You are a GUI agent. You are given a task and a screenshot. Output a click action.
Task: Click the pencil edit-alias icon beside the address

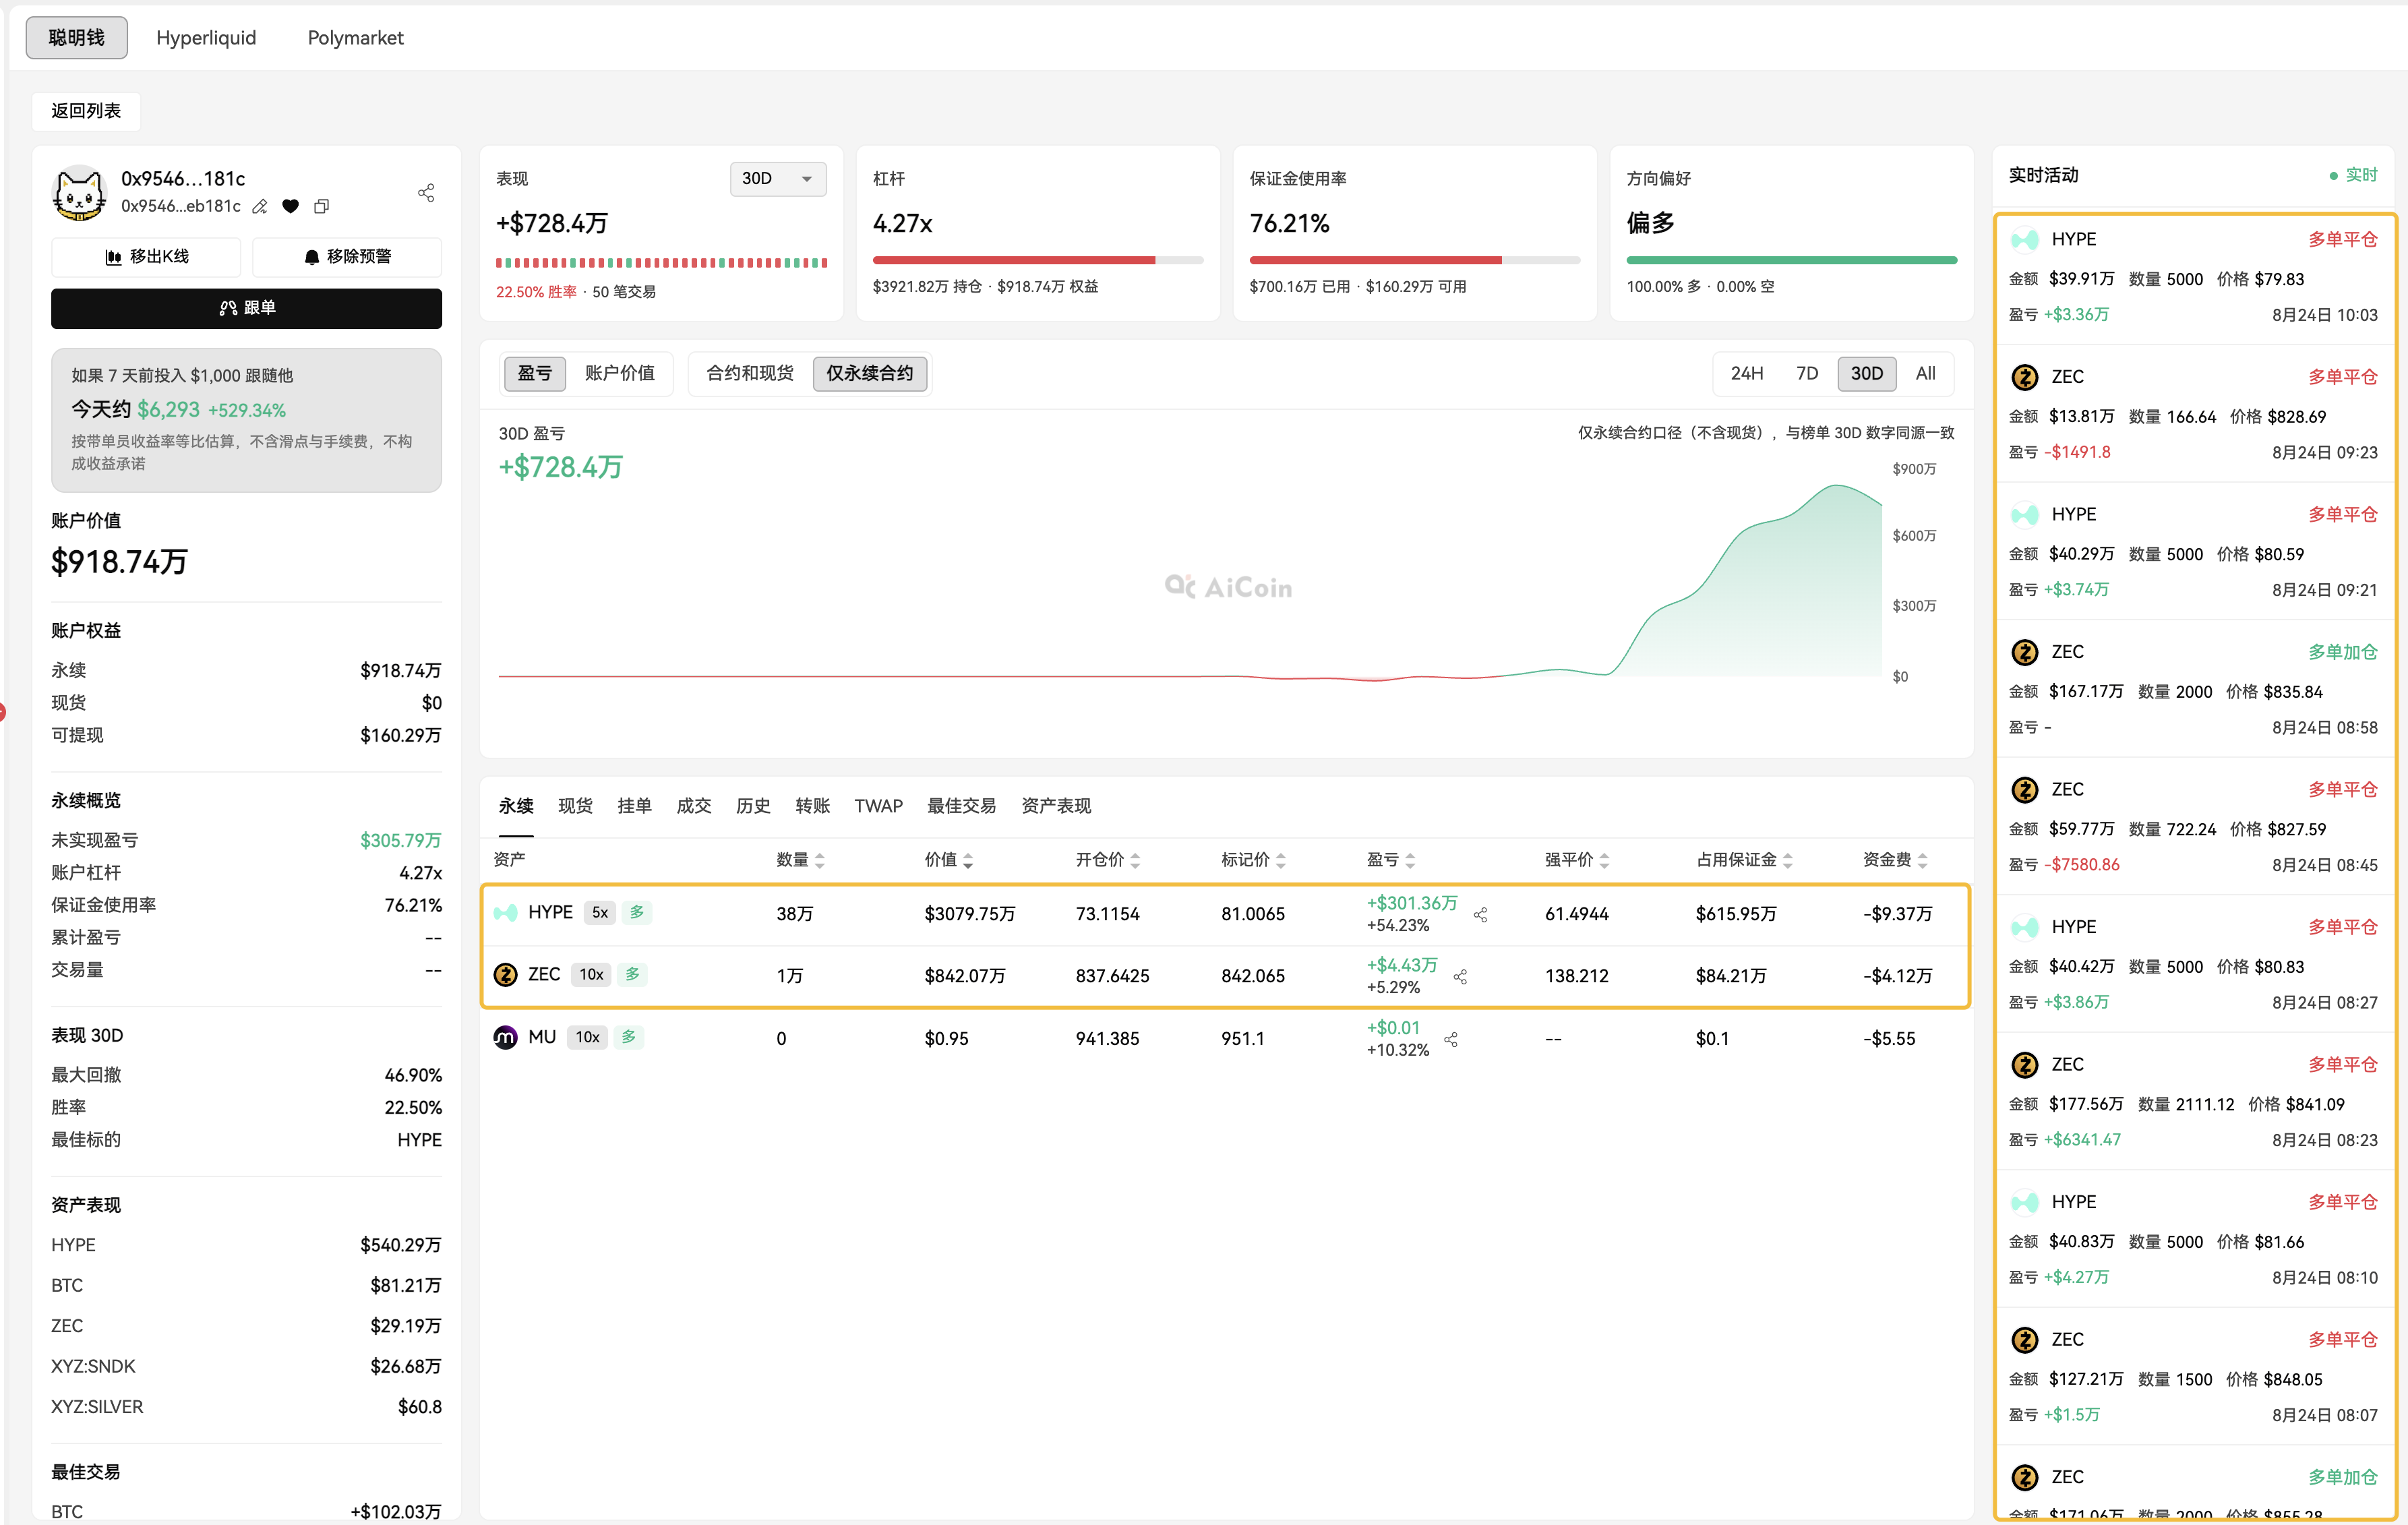[260, 206]
